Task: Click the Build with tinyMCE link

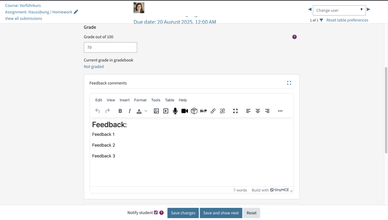Action: point(270,190)
